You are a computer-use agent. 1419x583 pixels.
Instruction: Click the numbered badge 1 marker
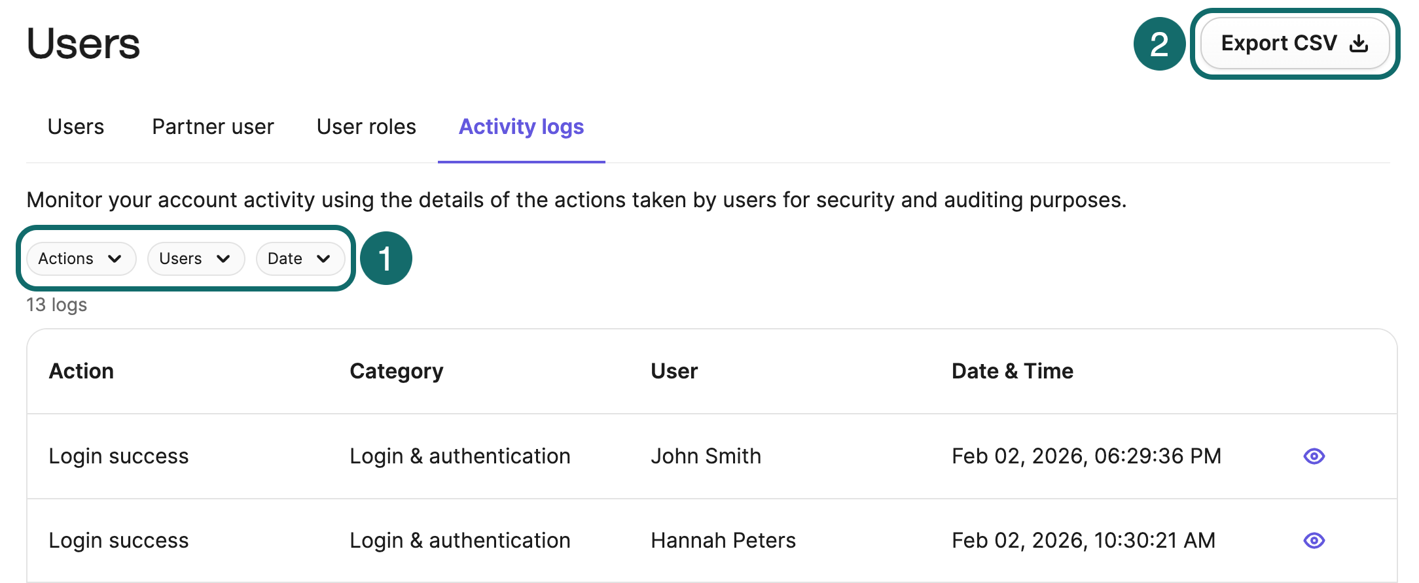pyautogui.click(x=386, y=258)
